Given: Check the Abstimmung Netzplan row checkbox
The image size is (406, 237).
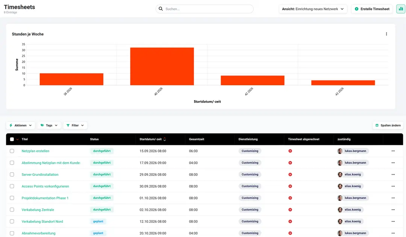Looking at the screenshot, I should 12,163.
